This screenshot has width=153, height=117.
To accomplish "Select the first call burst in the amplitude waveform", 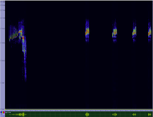I will click(x=18, y=114).
